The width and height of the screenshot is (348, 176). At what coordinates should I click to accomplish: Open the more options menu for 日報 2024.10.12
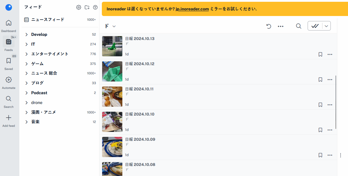[x=330, y=79]
